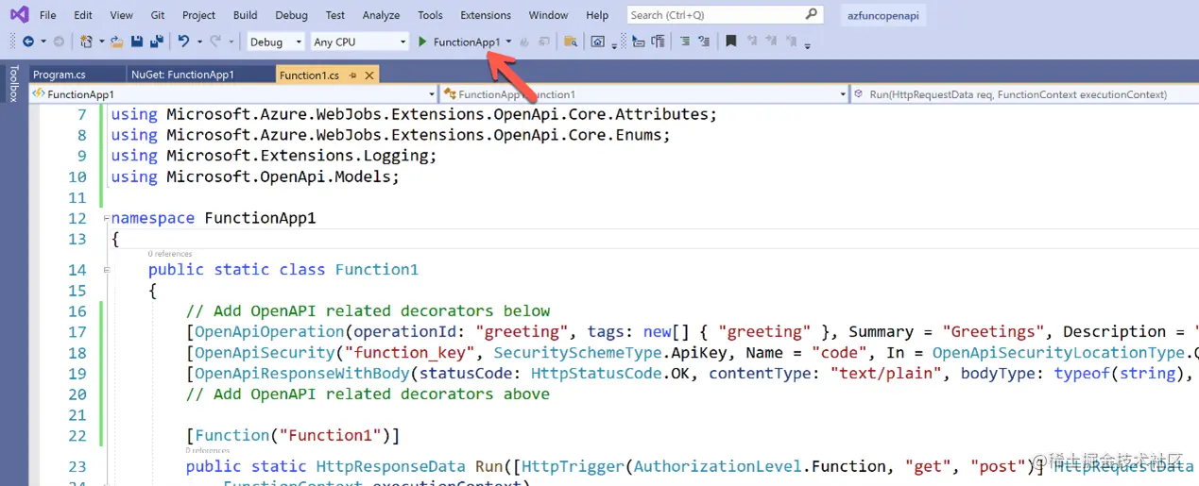The width and height of the screenshot is (1199, 486).
Task: Click the Redo toolbar icon
Action: click(215, 42)
